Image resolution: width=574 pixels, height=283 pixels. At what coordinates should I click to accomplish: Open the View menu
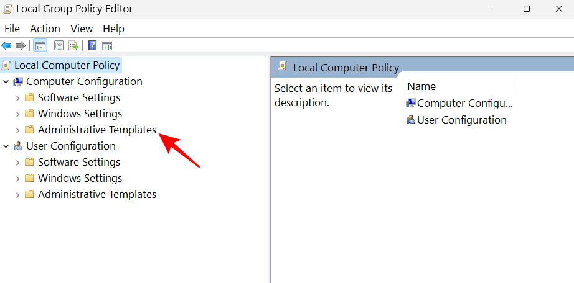point(82,29)
